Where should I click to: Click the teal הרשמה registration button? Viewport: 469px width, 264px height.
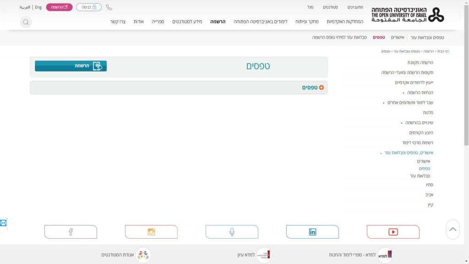point(71,66)
